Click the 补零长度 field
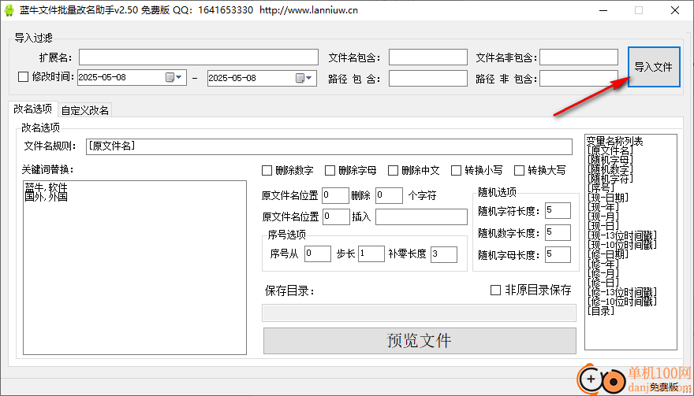 444,254
